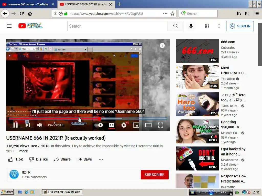Open the Firefox hamburger menu

(257, 14)
